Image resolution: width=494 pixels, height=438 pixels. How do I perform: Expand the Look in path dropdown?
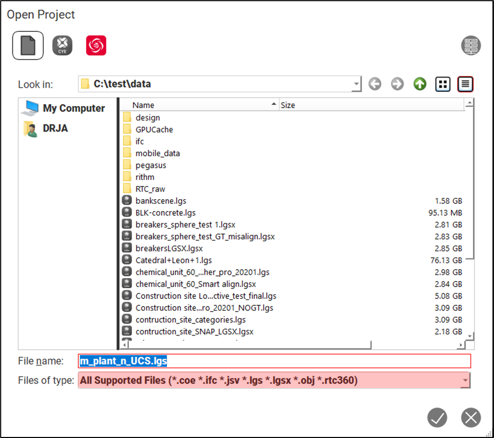pos(357,84)
